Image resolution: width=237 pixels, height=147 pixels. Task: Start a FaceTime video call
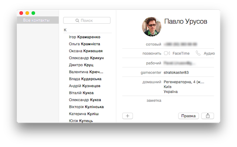click(167, 53)
